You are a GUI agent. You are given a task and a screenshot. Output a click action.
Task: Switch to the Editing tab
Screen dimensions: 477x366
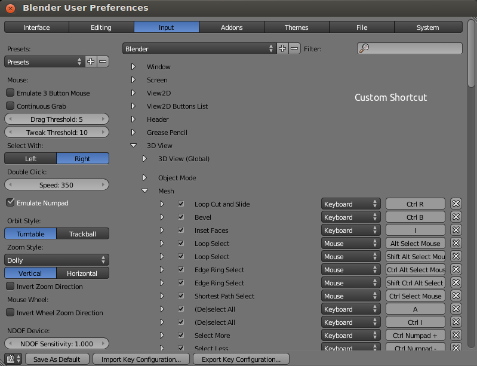coord(101,27)
